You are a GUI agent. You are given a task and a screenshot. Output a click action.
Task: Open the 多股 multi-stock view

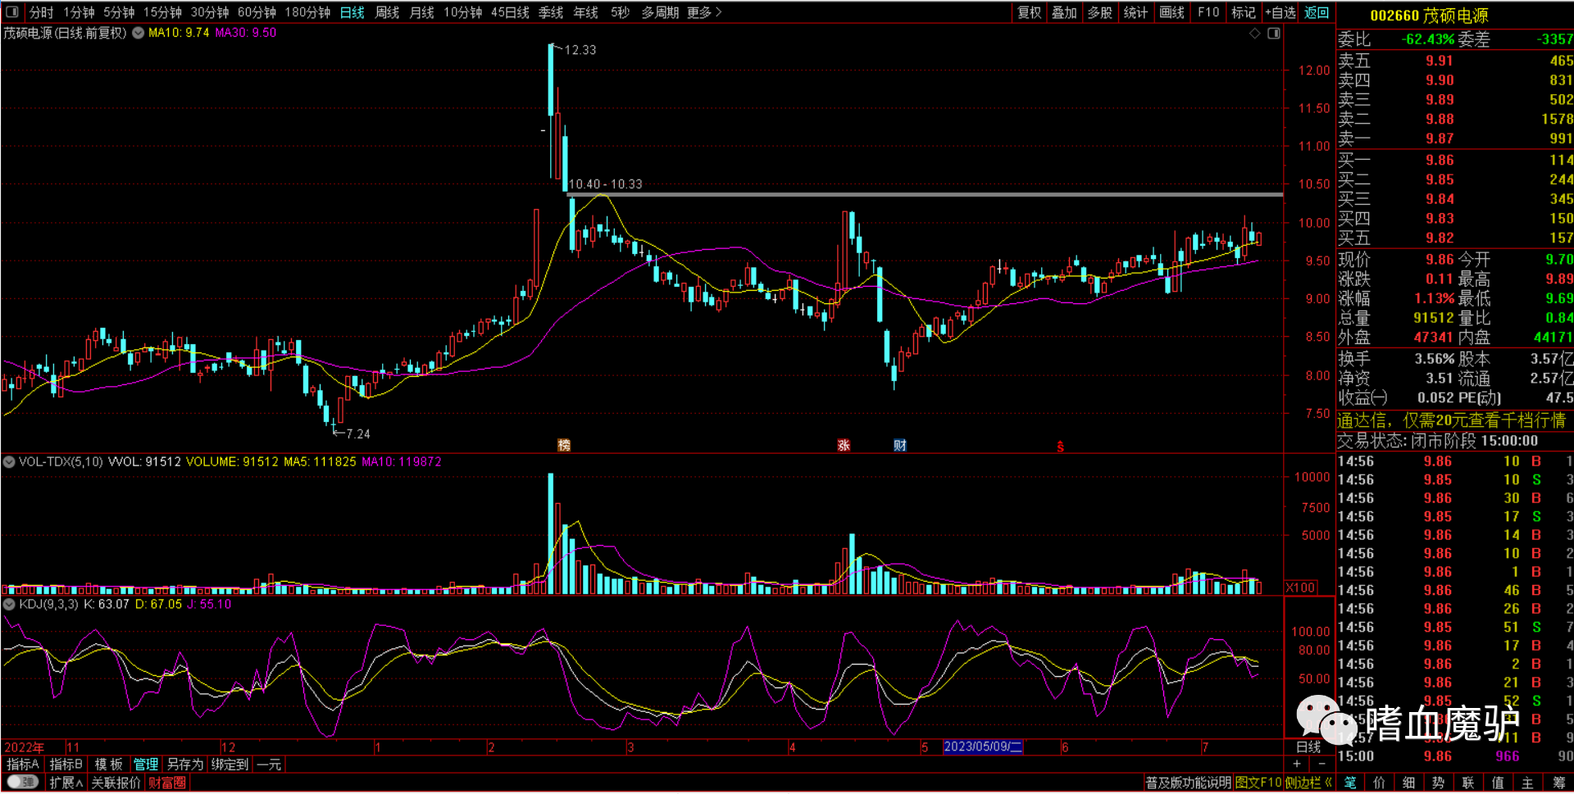coord(1100,12)
